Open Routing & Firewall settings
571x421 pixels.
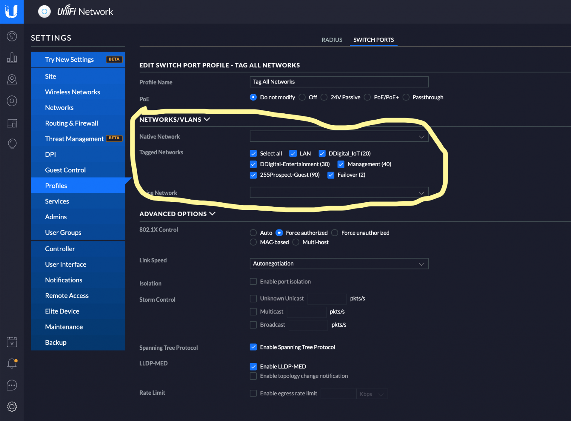click(78, 123)
